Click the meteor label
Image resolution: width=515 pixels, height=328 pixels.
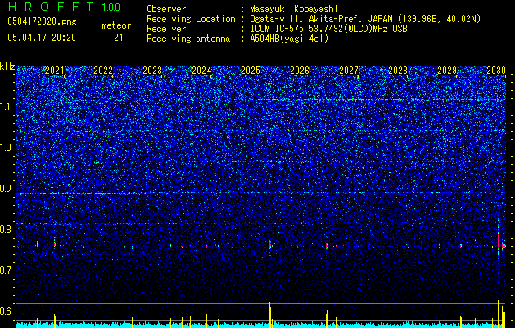(116, 25)
